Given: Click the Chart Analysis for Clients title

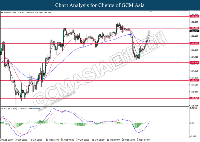Looking at the screenshot, I should click(x=100, y=5).
